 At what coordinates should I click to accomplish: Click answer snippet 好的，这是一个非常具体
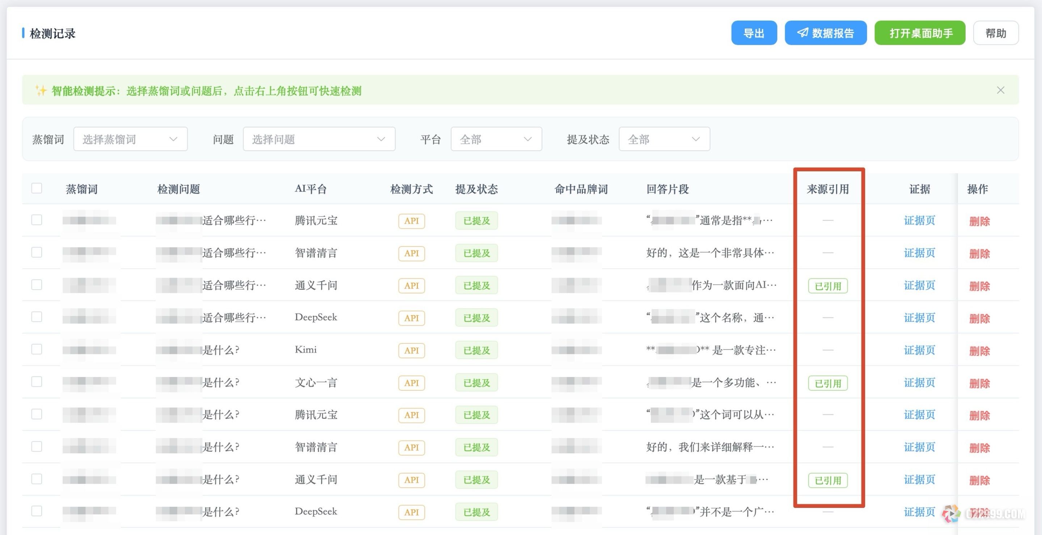click(x=710, y=253)
